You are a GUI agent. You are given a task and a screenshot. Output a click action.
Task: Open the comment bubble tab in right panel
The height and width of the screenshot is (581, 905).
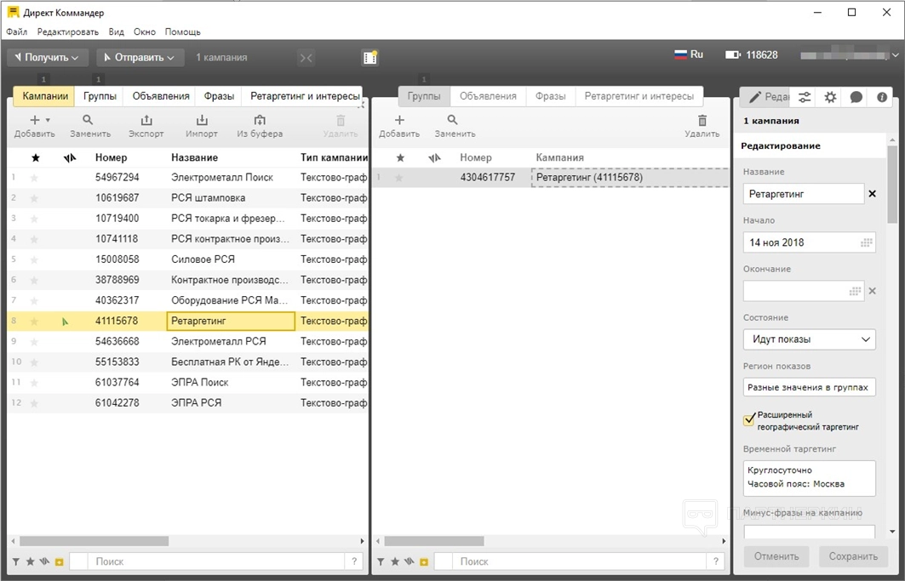(x=856, y=97)
